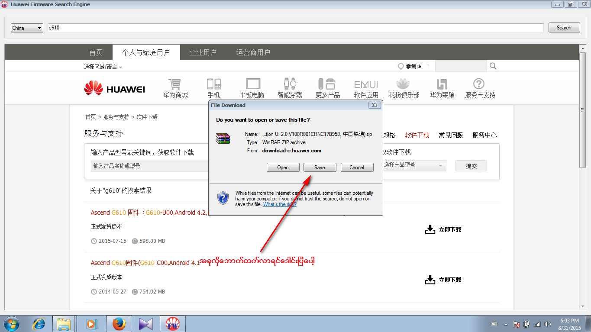Click 服务与支持 in the breadcrumb

pos(116,117)
